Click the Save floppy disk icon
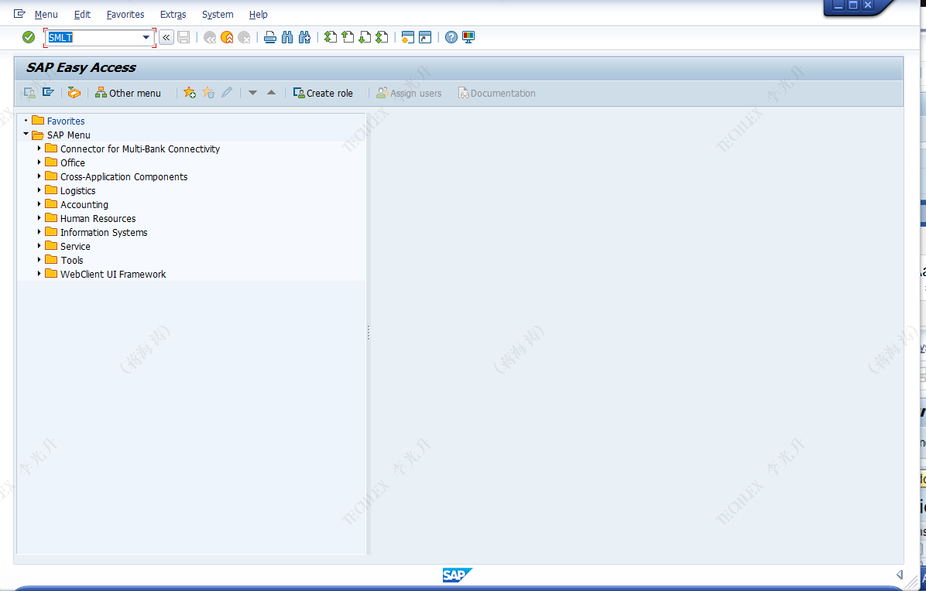Image resolution: width=926 pixels, height=591 pixels. [x=183, y=38]
